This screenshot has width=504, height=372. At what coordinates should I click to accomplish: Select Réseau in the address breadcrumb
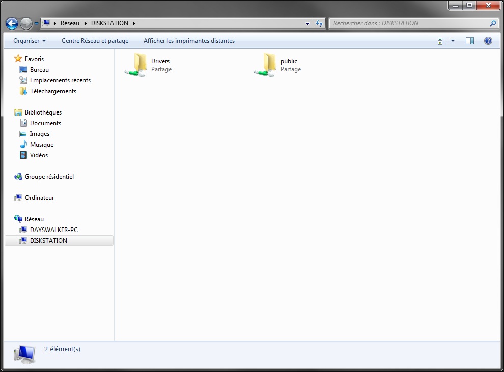pyautogui.click(x=70, y=23)
